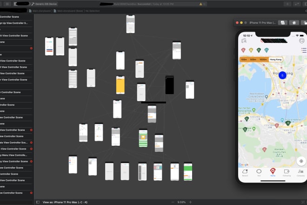
Task: Select the 500m range segment
Action: coord(253,60)
